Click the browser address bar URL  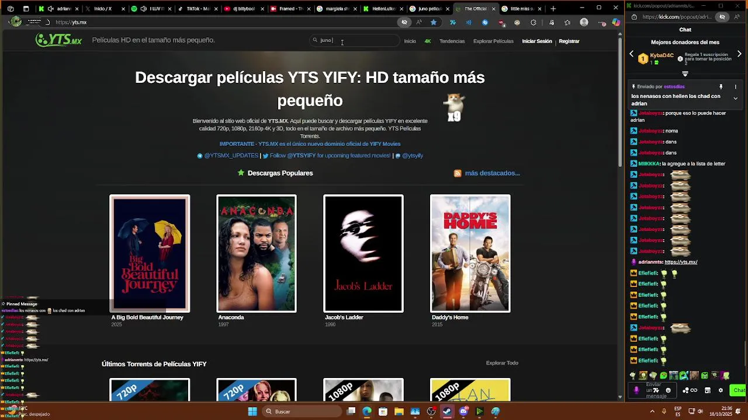[x=71, y=22]
